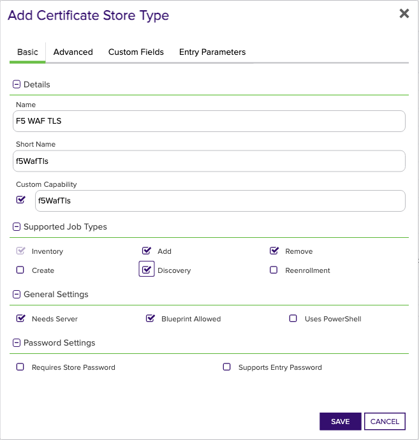Viewport: 419px width, 440px height.
Task: Uncheck Needs Server
Action: [x=20, y=318]
